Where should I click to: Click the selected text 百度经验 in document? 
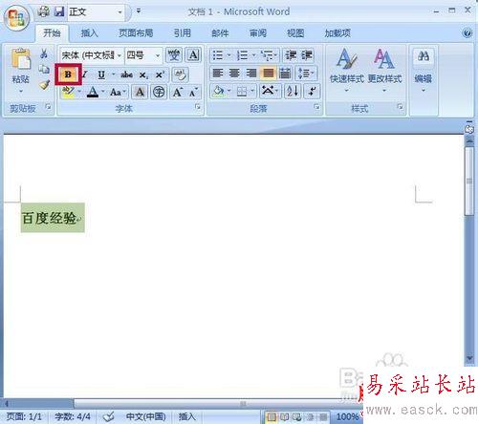49,218
